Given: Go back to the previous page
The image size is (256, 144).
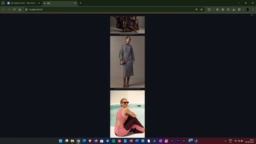Looking at the screenshot, I should (3, 10).
